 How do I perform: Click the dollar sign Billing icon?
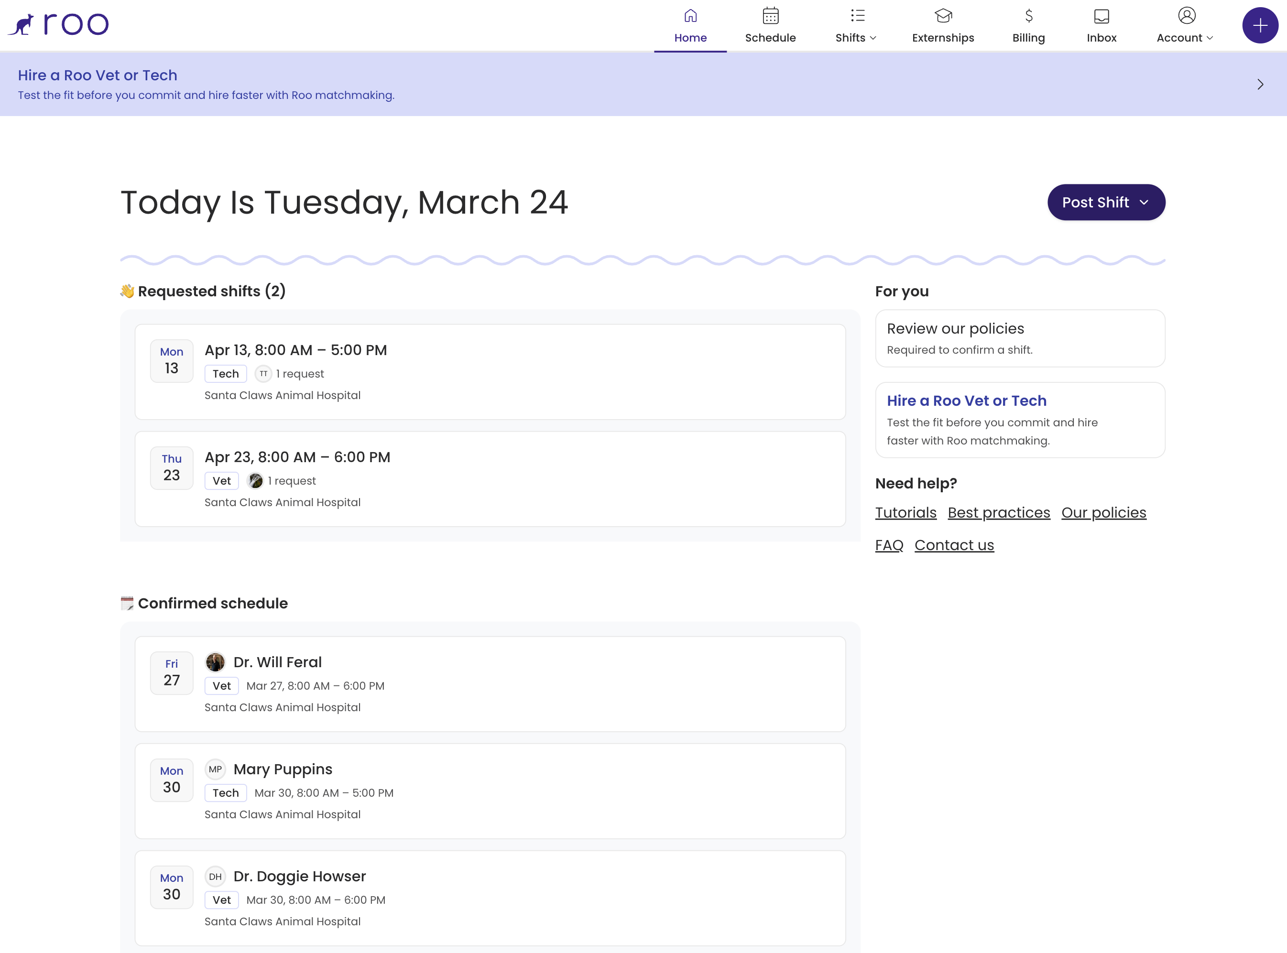1028,16
